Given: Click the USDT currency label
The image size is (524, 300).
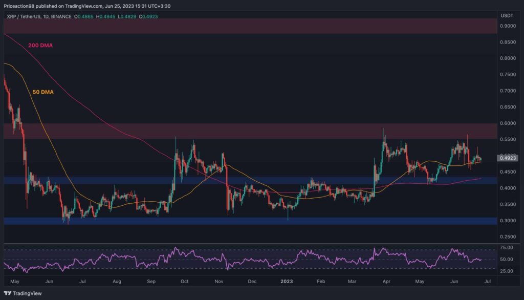Looking at the screenshot, I should 507,16.
